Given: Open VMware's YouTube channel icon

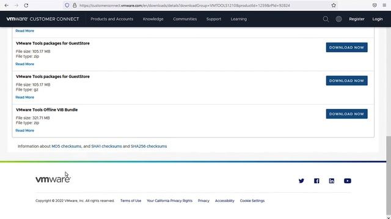Looking at the screenshot, I should (348, 181).
